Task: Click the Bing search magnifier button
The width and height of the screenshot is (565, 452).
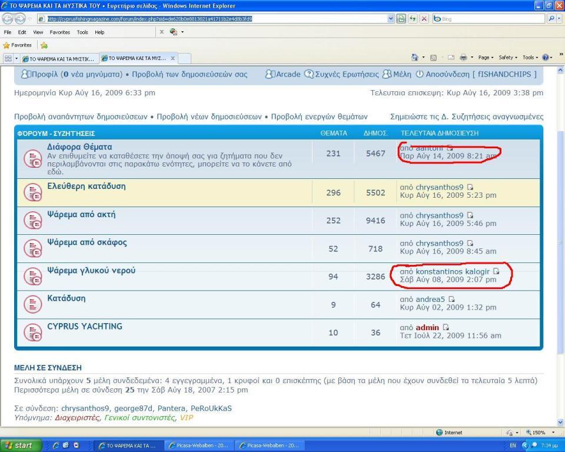Action: click(551, 19)
